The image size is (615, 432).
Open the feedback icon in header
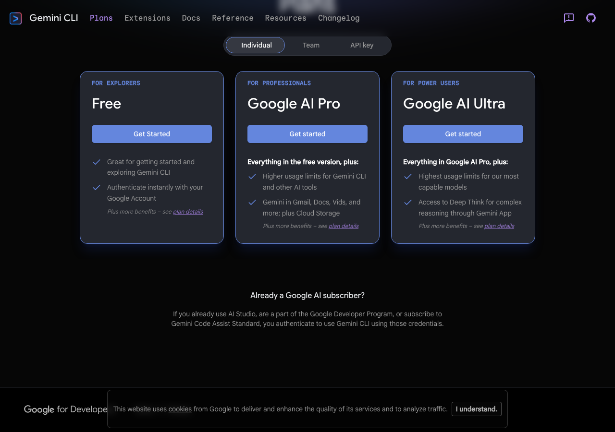click(569, 18)
